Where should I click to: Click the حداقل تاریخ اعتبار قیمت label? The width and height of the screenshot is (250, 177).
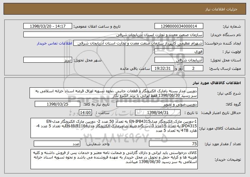click(221, 113)
